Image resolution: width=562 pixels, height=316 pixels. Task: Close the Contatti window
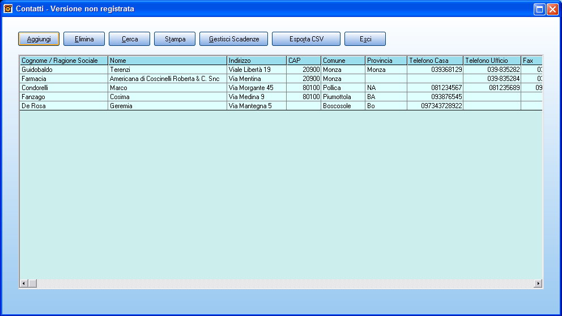[552, 9]
